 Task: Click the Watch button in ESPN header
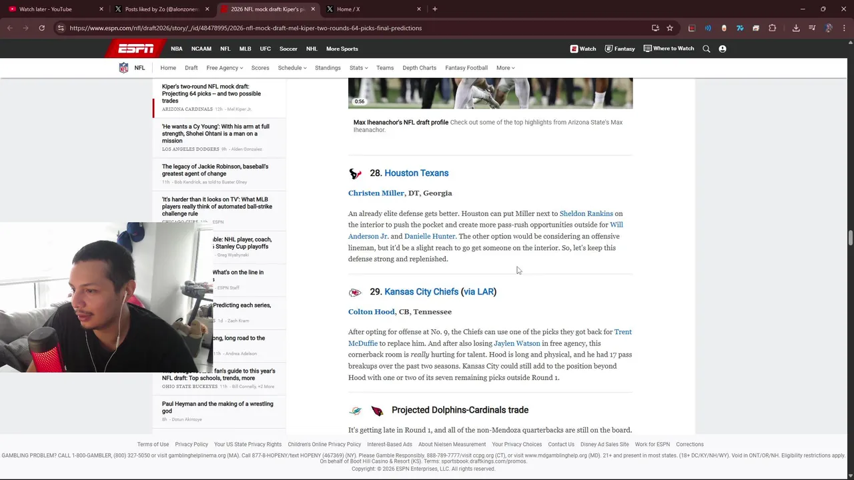pyautogui.click(x=583, y=49)
